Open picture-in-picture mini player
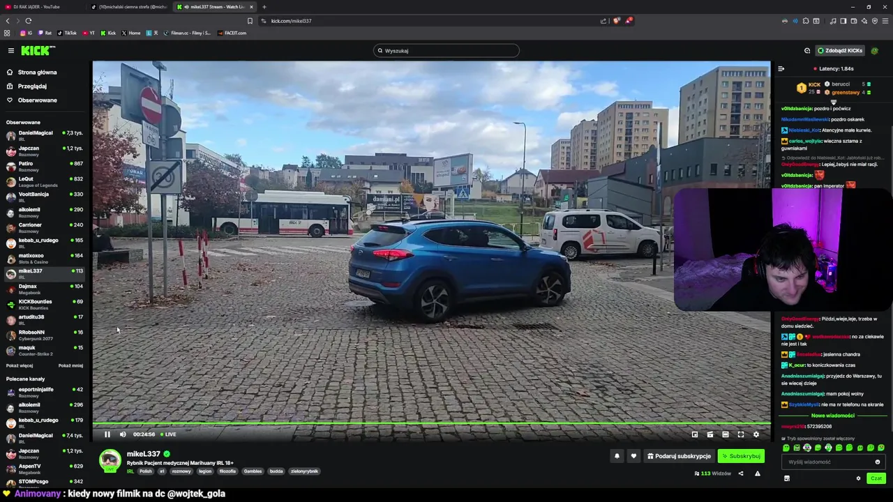The height and width of the screenshot is (502, 893). [695, 434]
